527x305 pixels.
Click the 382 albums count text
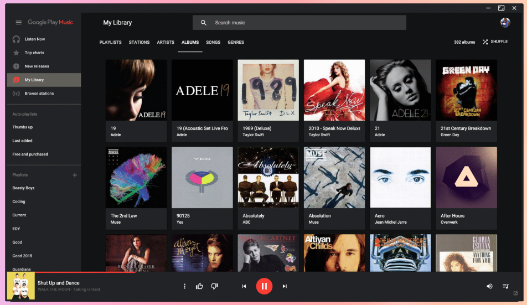tap(464, 42)
